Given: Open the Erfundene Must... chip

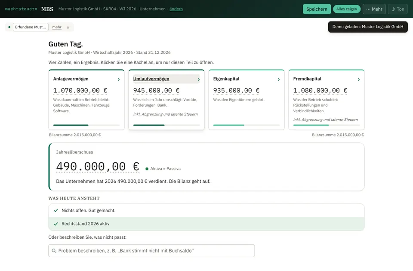Looking at the screenshot, I should [31, 27].
